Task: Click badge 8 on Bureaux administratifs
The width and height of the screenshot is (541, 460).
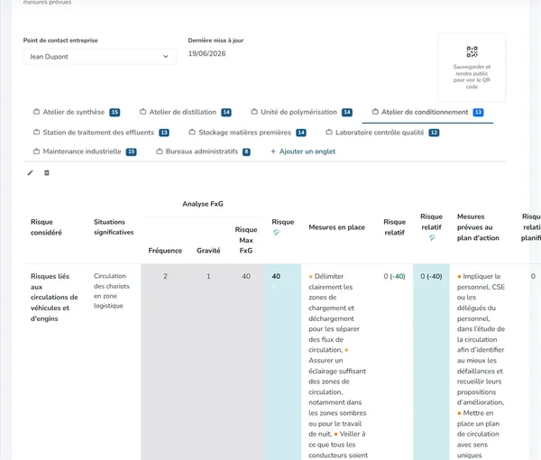Action: pos(246,152)
